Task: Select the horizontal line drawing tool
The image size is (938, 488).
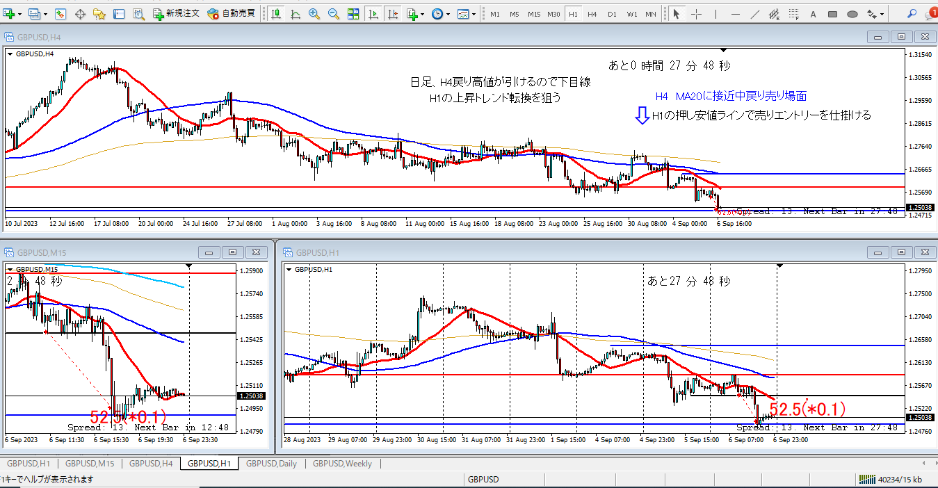Action: click(735, 14)
